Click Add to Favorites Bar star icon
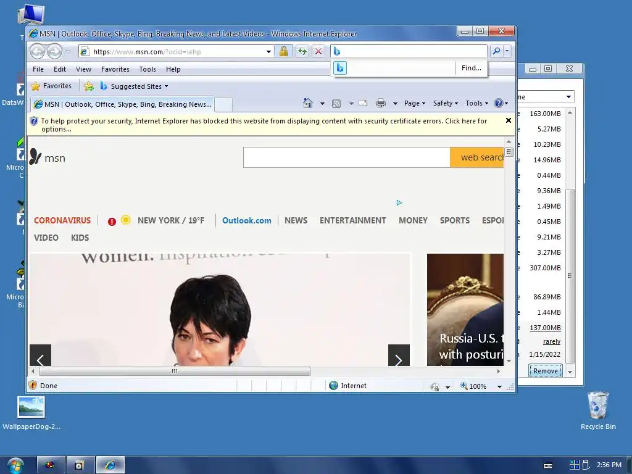 89,86
